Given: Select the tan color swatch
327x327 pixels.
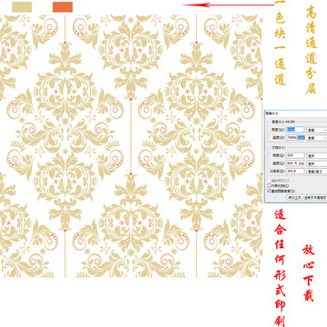Looking at the screenshot, I should click(22, 7).
